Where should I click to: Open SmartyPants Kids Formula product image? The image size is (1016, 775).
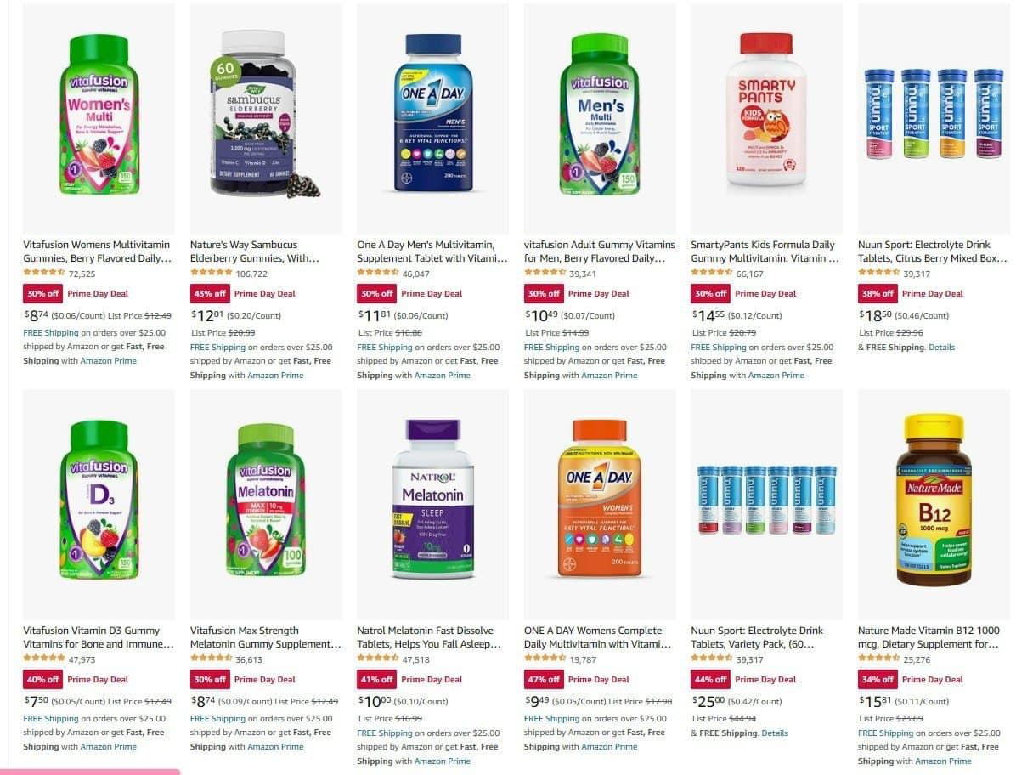[x=766, y=118]
